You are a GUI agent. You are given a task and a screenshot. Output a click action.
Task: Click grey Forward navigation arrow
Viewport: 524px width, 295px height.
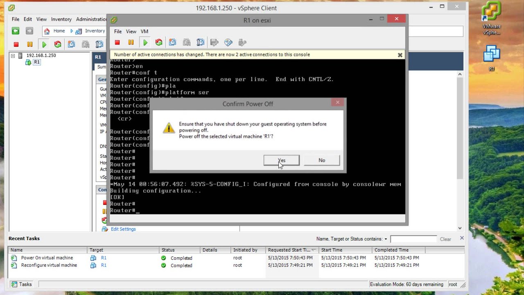click(x=29, y=31)
